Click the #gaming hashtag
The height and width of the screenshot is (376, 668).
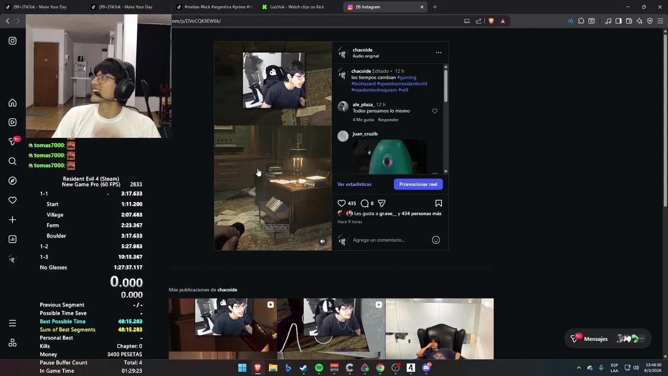point(407,77)
